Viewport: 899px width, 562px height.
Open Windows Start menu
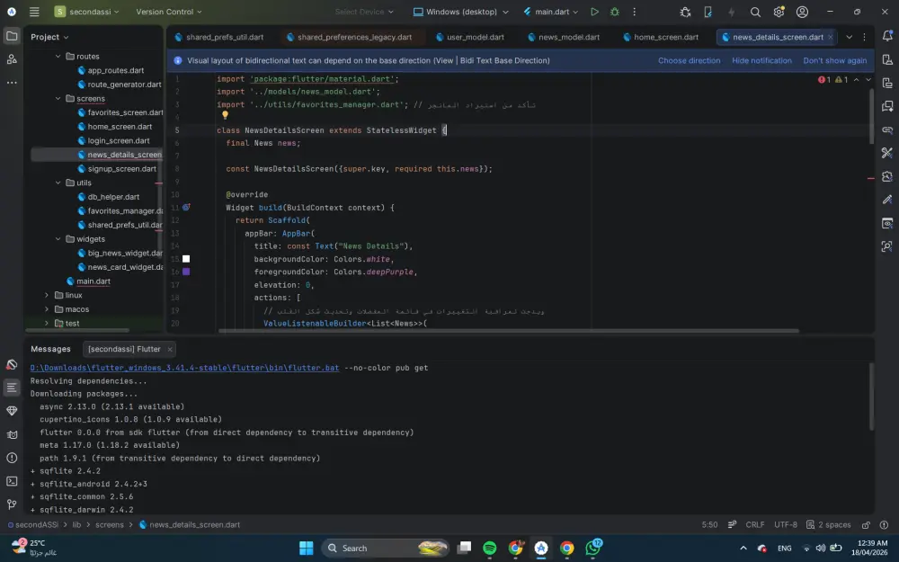click(307, 549)
